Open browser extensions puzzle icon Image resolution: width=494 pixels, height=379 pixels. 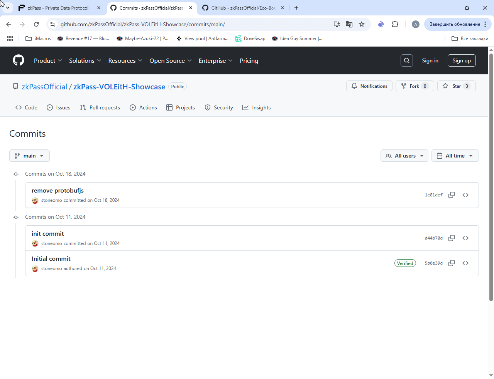(395, 24)
